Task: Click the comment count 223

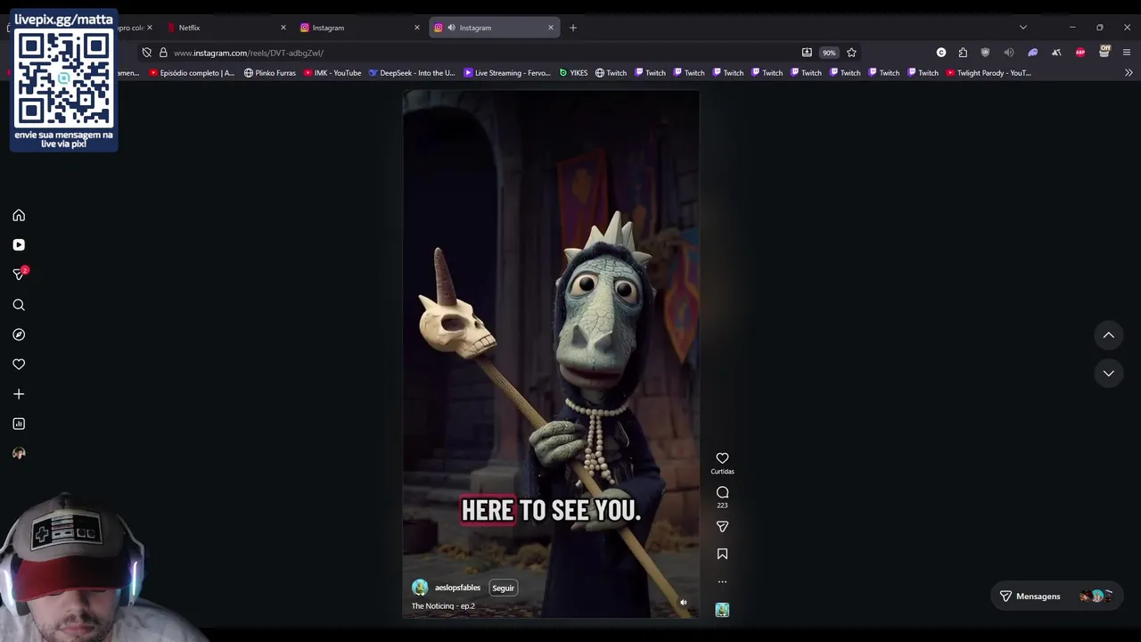Action: (x=722, y=506)
